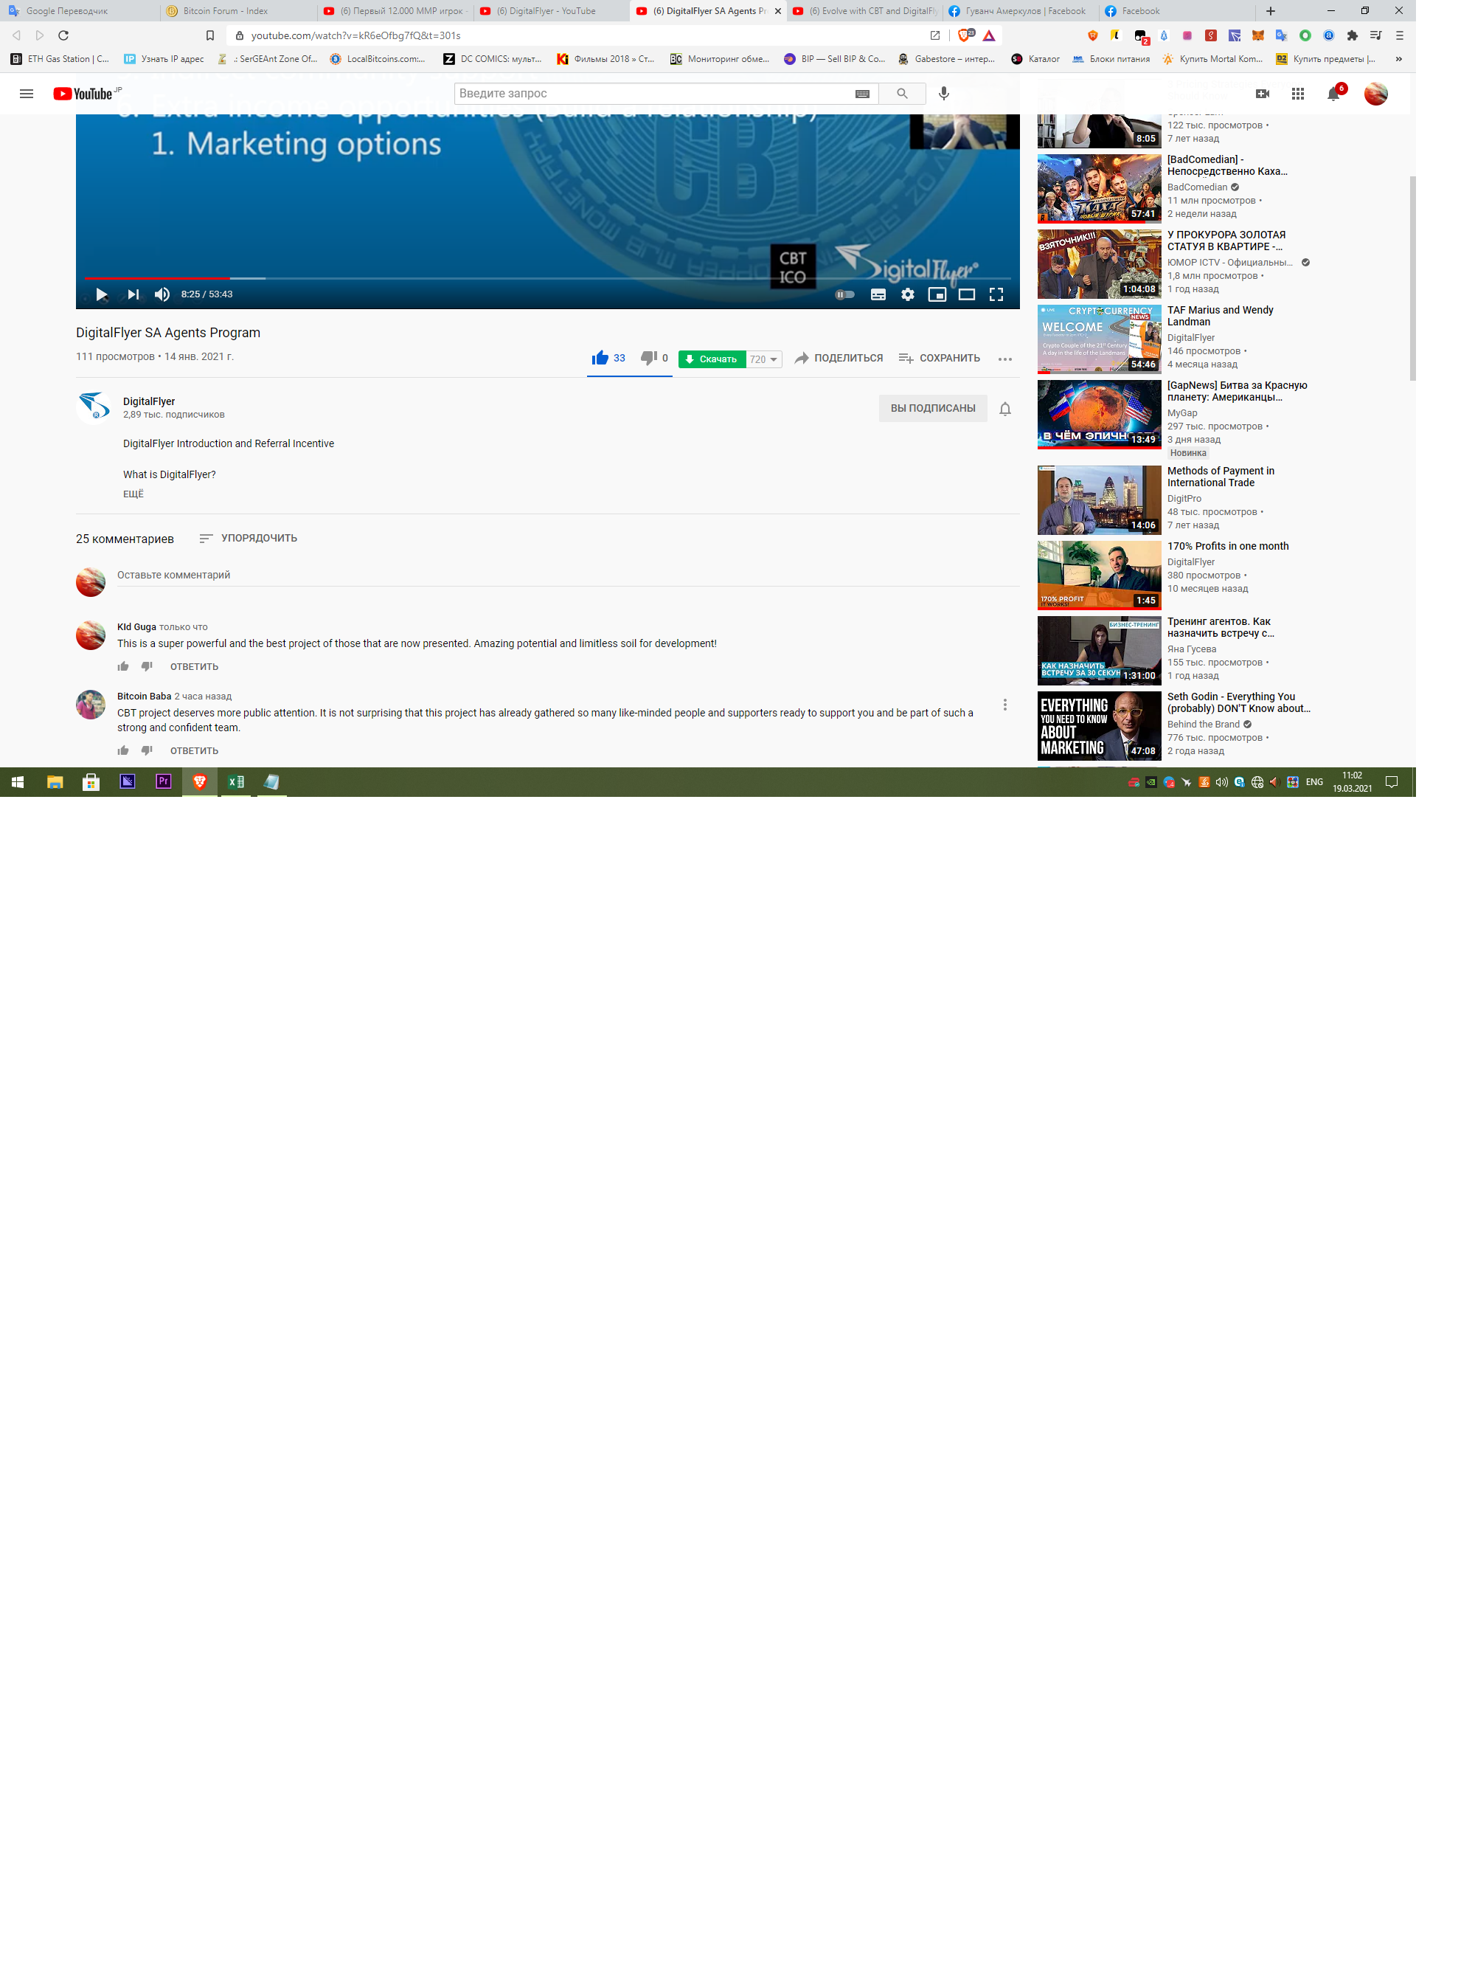Open Premiere Pro from taskbar
Screen dimensions: 1475x1987
(x=164, y=782)
